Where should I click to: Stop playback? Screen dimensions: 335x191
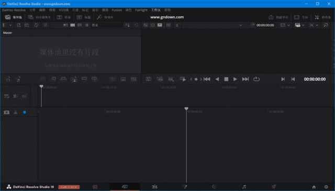tap(226, 79)
